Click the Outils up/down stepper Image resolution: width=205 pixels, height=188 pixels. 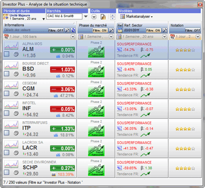pyautogui.click(x=112, y=17)
